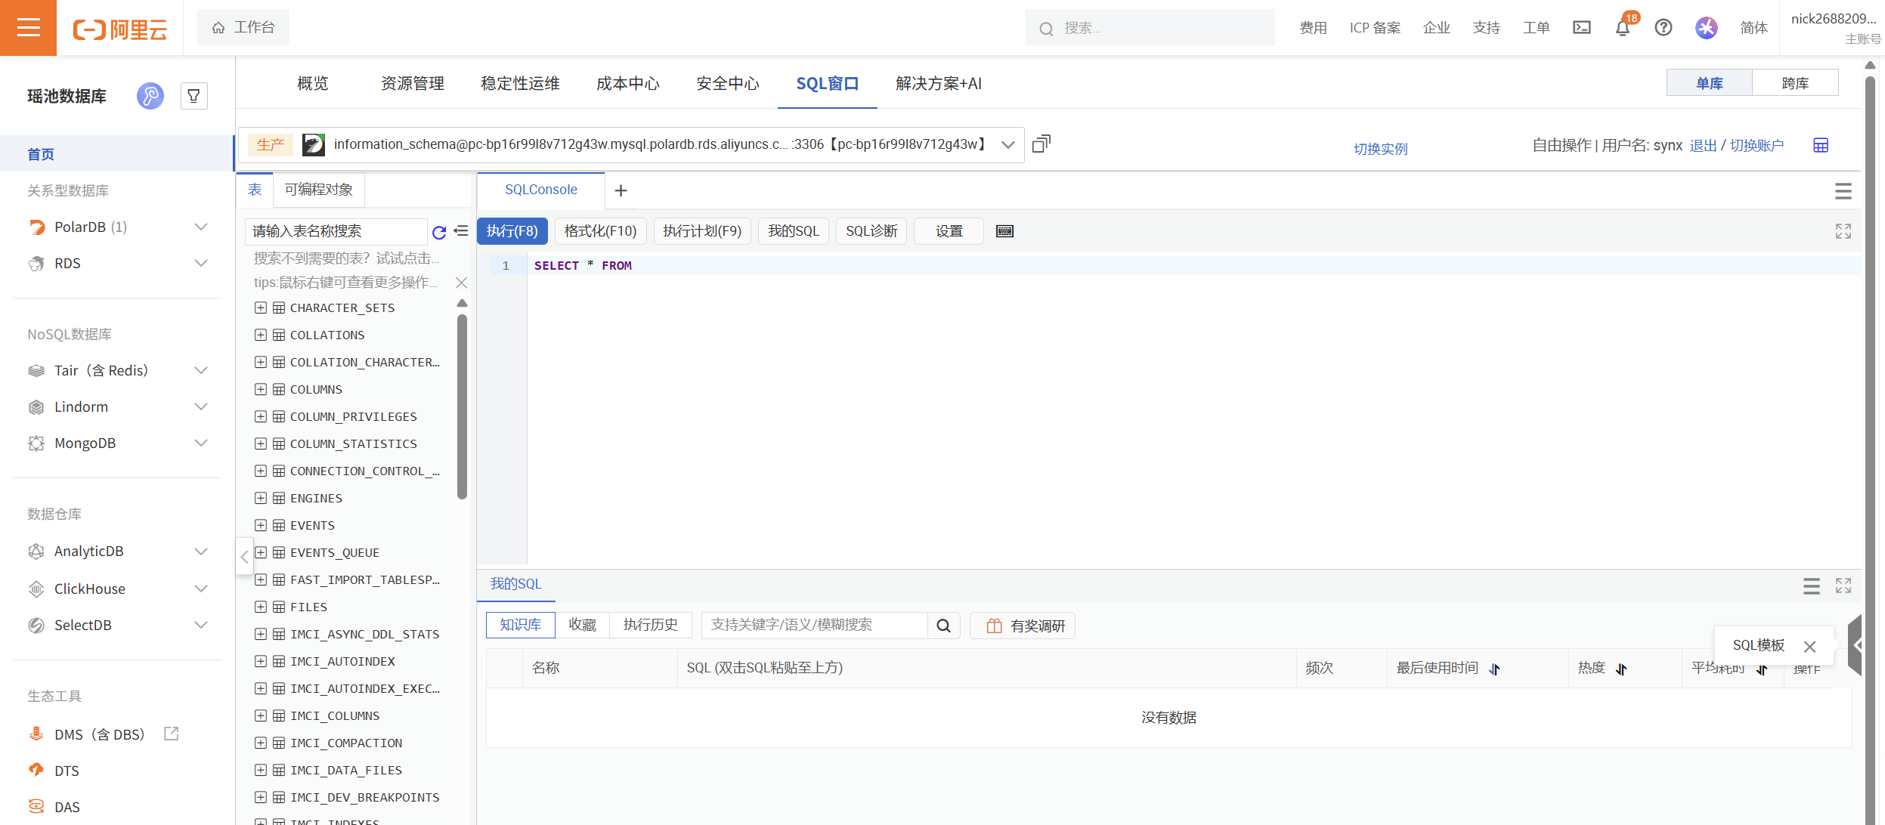Refresh the table list
The width and height of the screenshot is (1885, 825).
click(439, 232)
